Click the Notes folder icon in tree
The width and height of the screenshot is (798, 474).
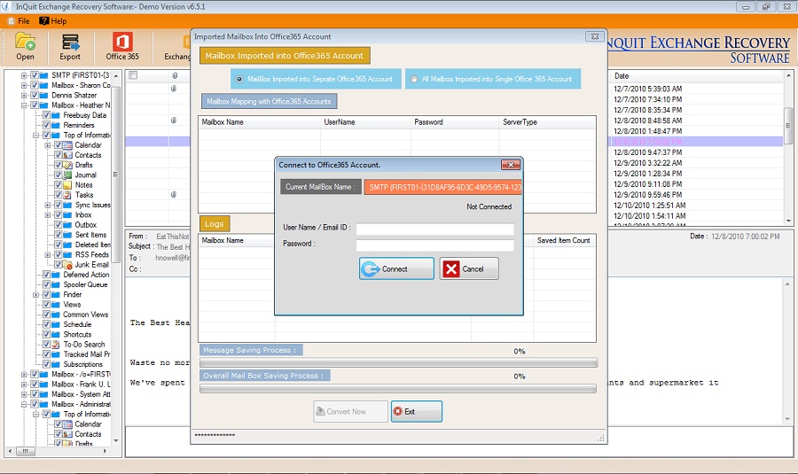[x=67, y=185]
